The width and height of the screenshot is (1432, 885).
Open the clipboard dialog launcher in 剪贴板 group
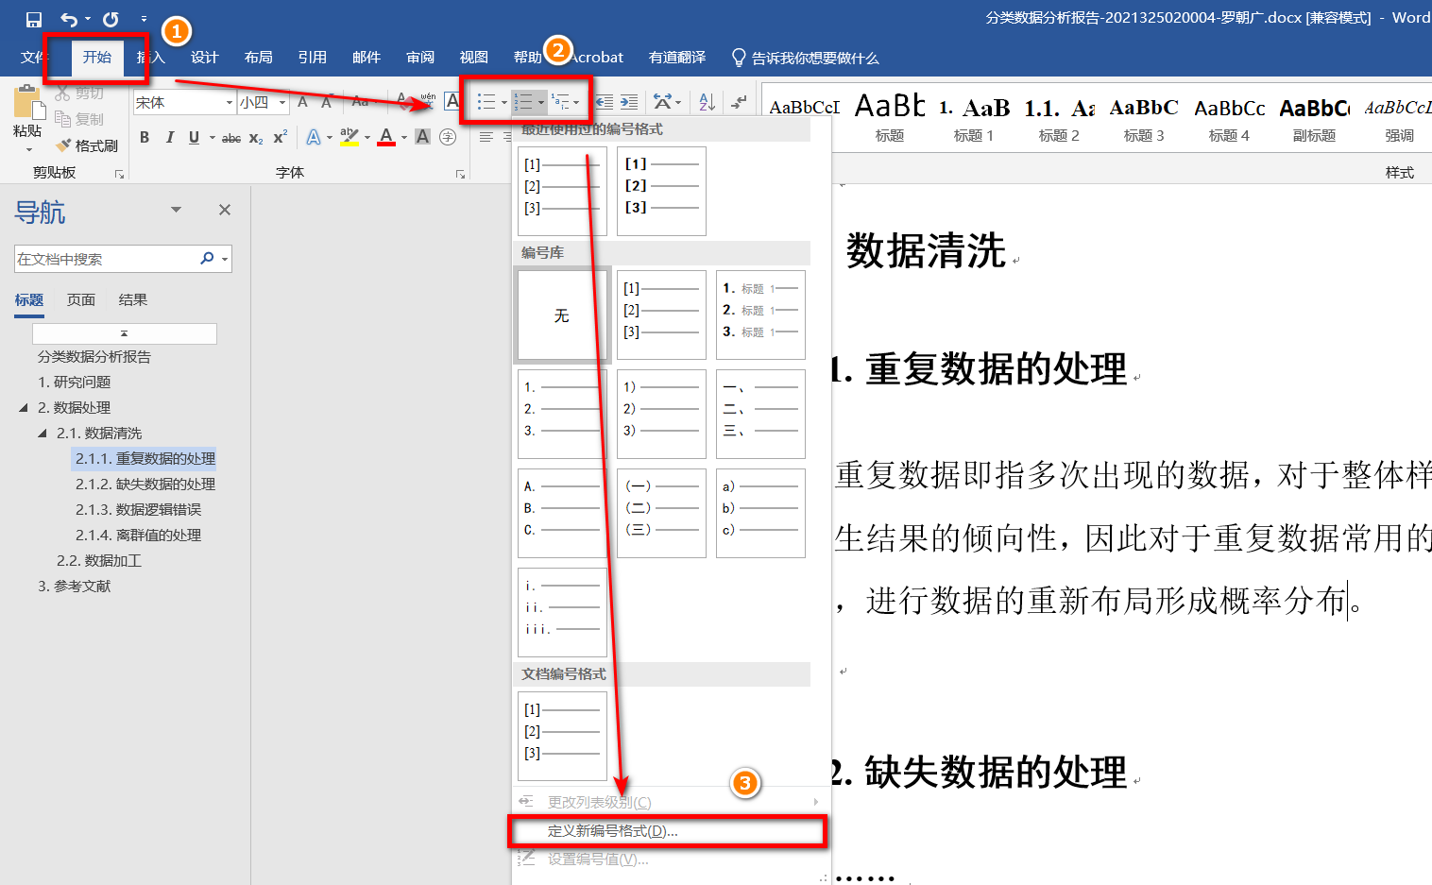pyautogui.click(x=119, y=174)
